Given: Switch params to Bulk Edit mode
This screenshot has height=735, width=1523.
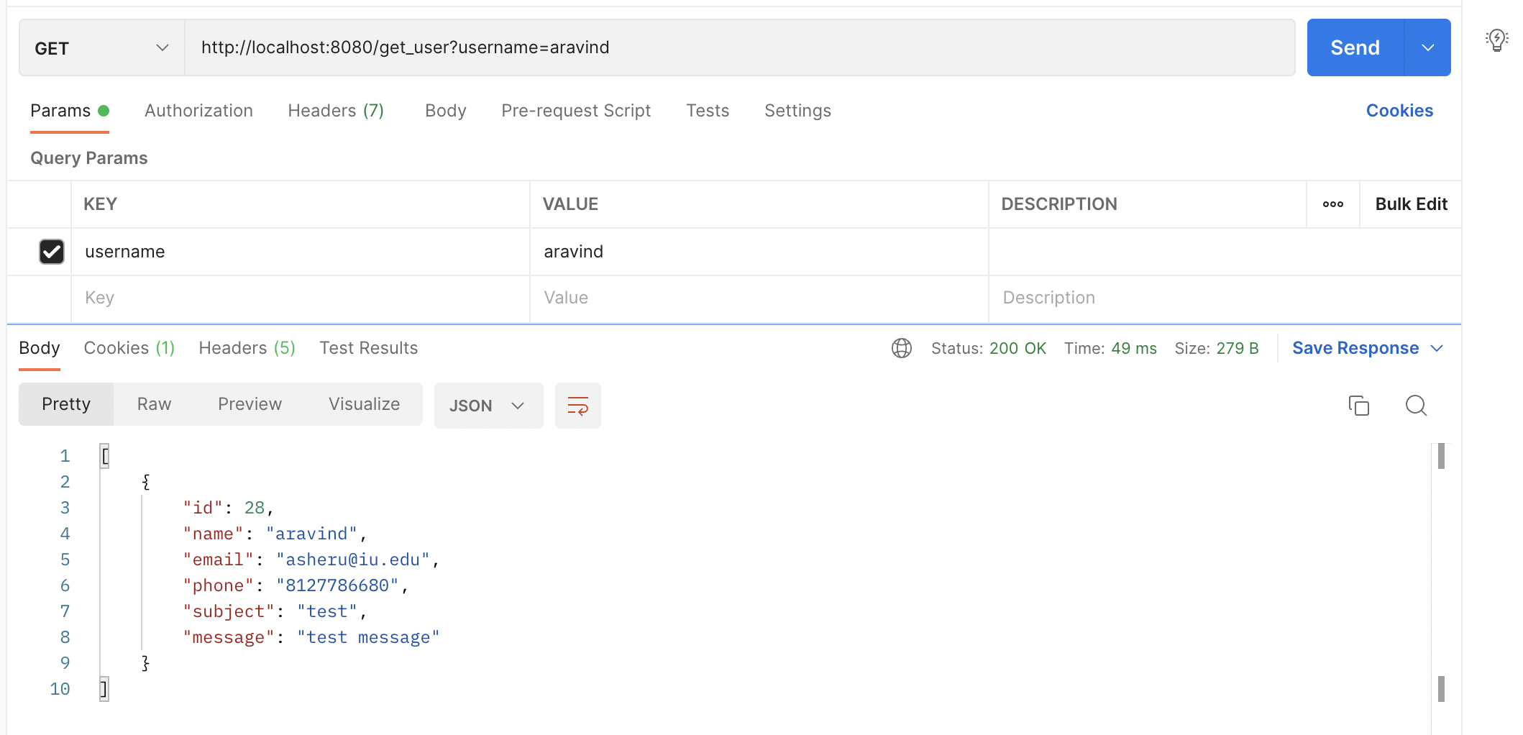Looking at the screenshot, I should click(x=1410, y=204).
